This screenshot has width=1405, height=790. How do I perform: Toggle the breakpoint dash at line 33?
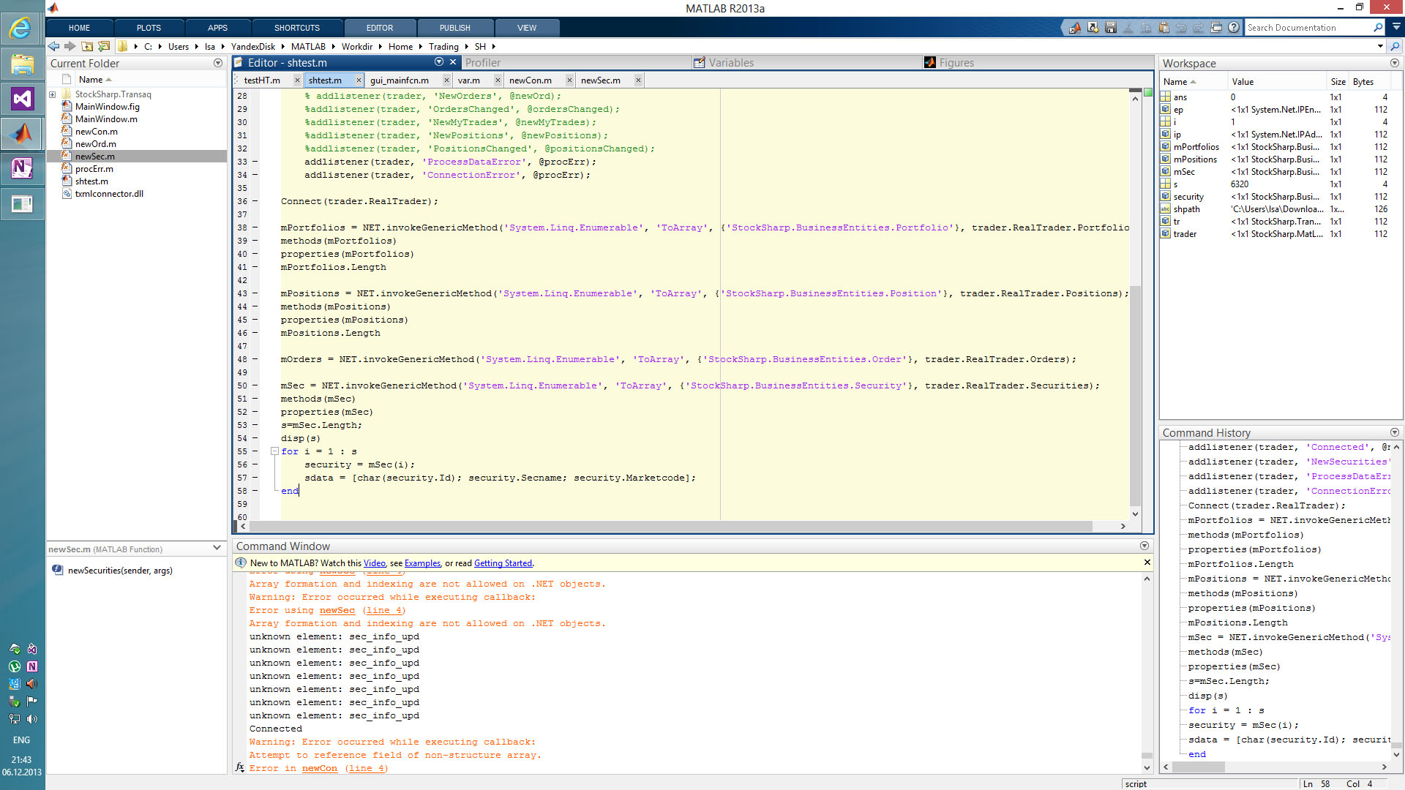[x=255, y=162]
